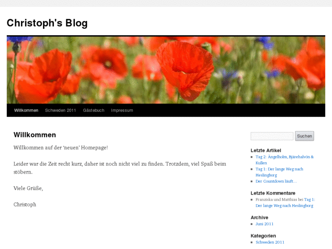This screenshot has width=332, height=249.
Task: Go to the Gästebuch page
Action: pos(94,111)
